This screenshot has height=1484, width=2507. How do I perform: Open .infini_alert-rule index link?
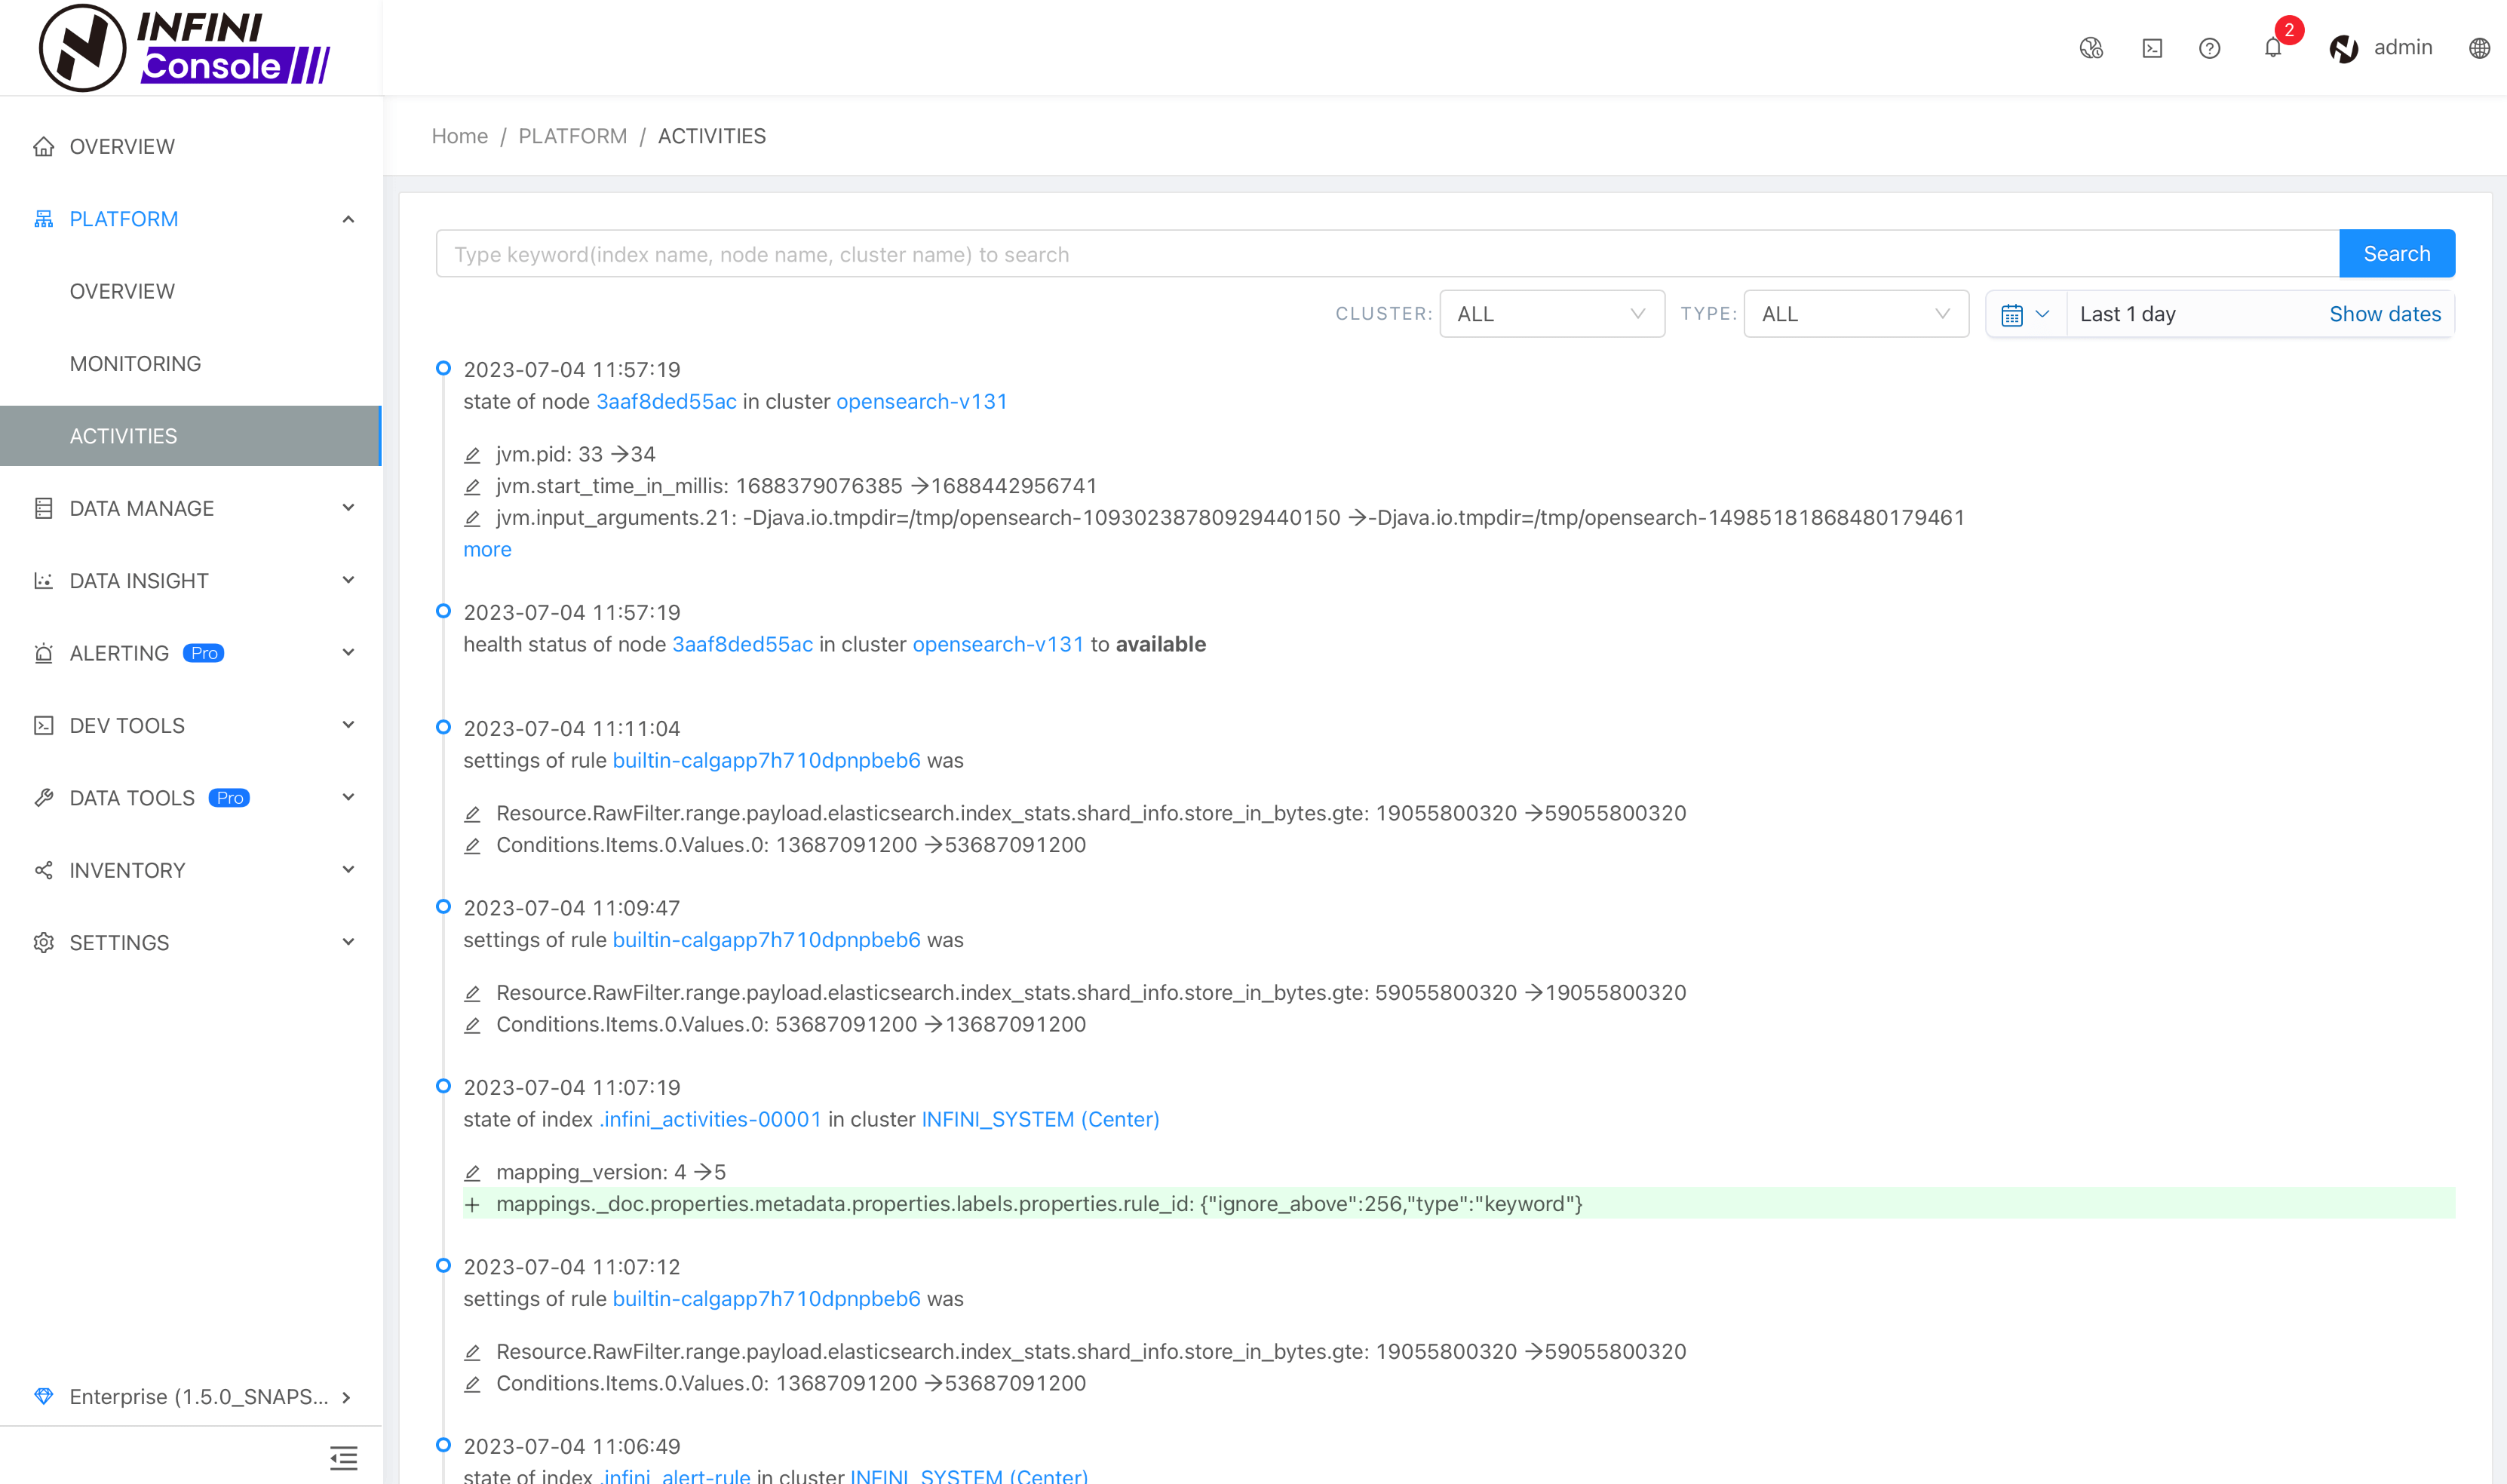click(x=676, y=1476)
